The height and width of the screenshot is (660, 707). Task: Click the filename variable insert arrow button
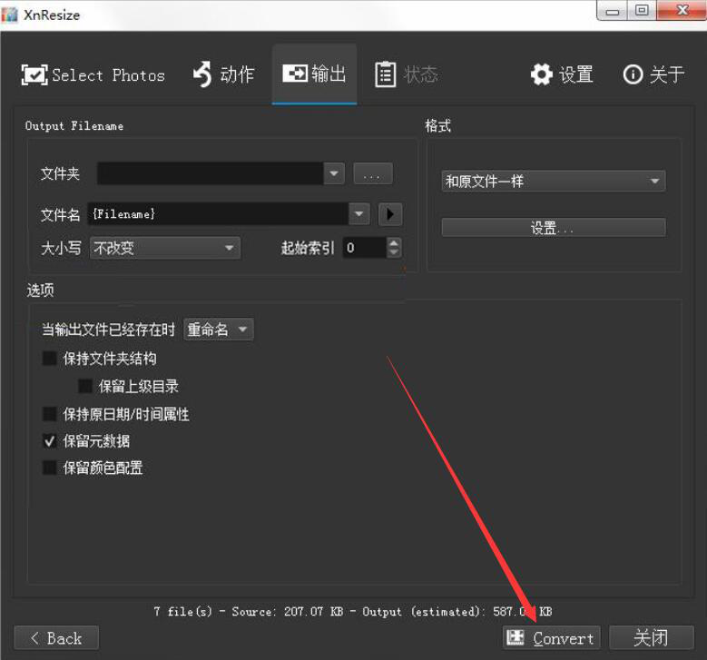pyautogui.click(x=390, y=214)
